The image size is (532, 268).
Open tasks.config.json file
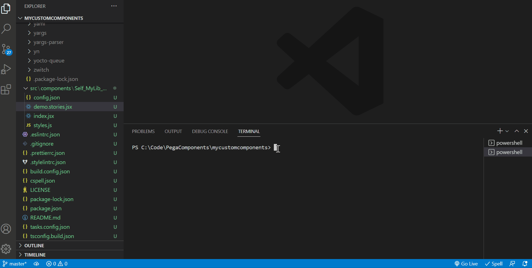(70, 227)
